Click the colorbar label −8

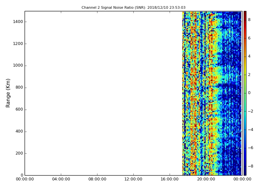coord(250,166)
